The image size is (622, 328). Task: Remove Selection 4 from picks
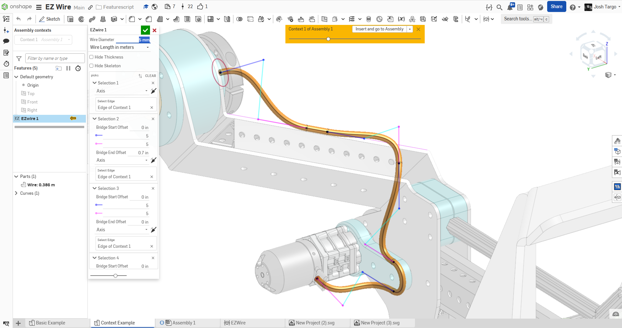[153, 258]
